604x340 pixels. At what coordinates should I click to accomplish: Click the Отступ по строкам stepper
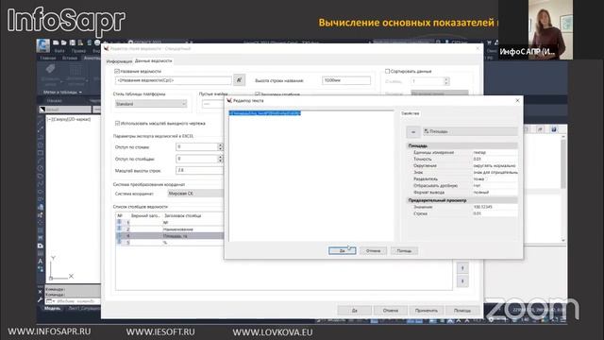pos(220,147)
